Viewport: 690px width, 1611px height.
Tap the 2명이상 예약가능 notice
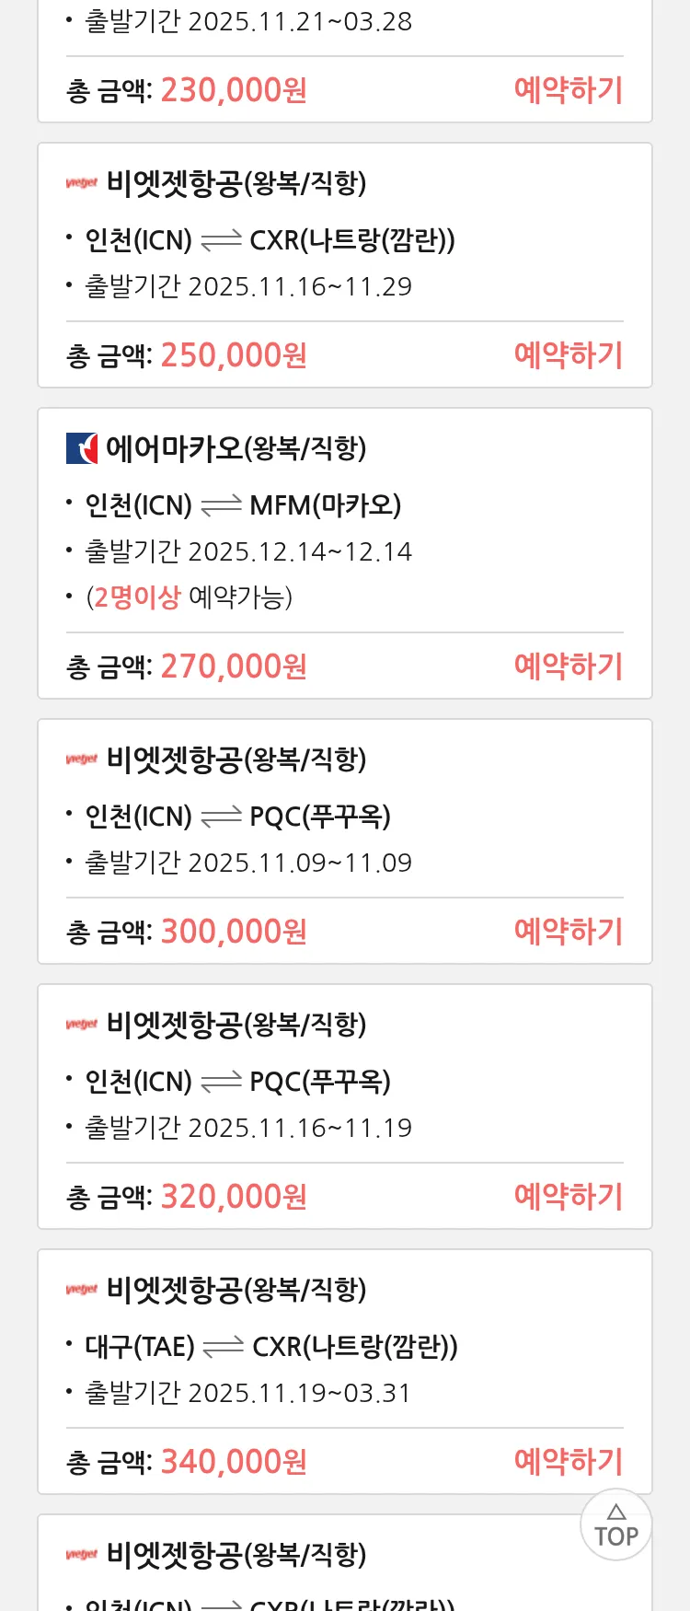pos(190,597)
